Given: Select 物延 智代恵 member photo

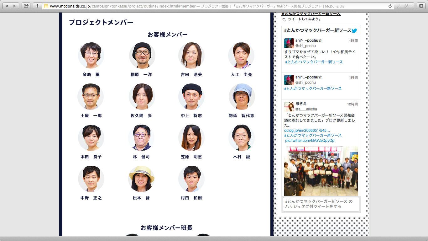Looking at the screenshot, I should [241, 96].
